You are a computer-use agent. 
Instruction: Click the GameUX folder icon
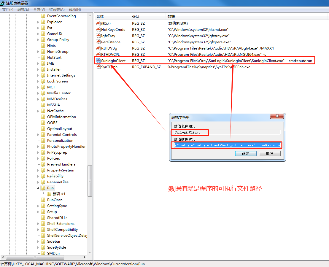(x=43, y=34)
